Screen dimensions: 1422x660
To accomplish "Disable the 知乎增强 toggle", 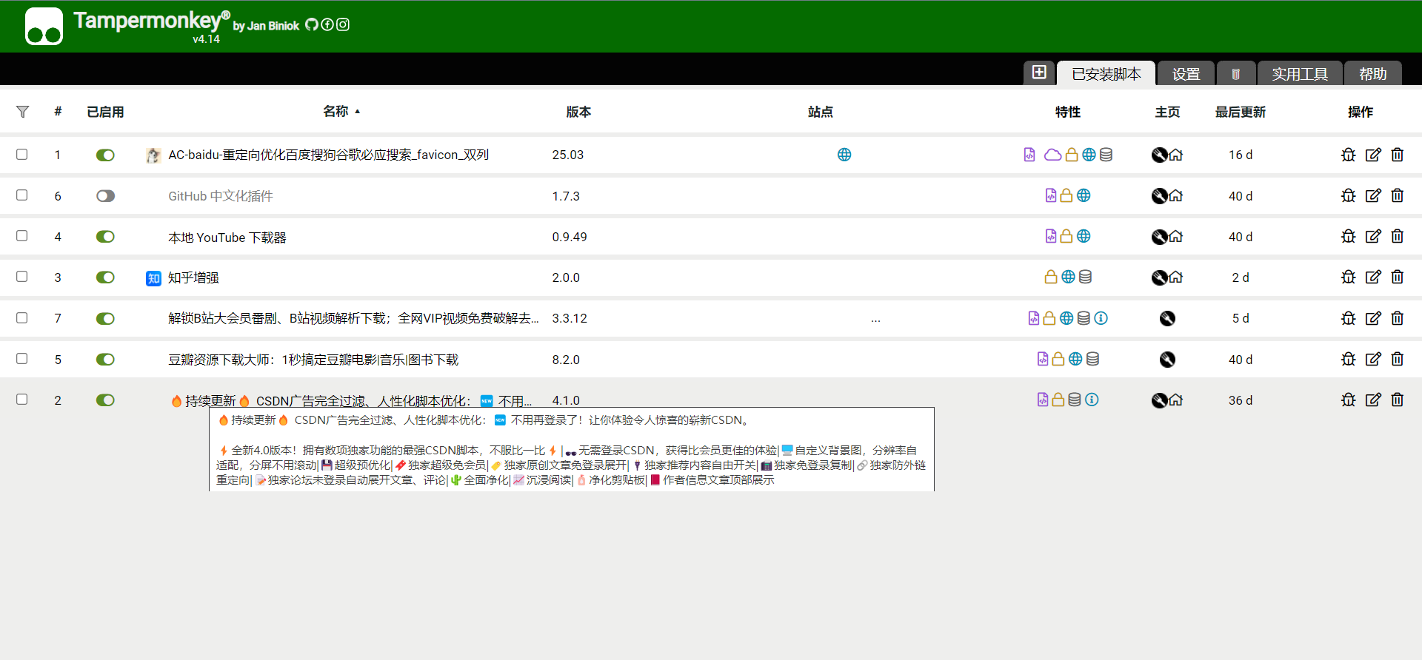I will 105,277.
